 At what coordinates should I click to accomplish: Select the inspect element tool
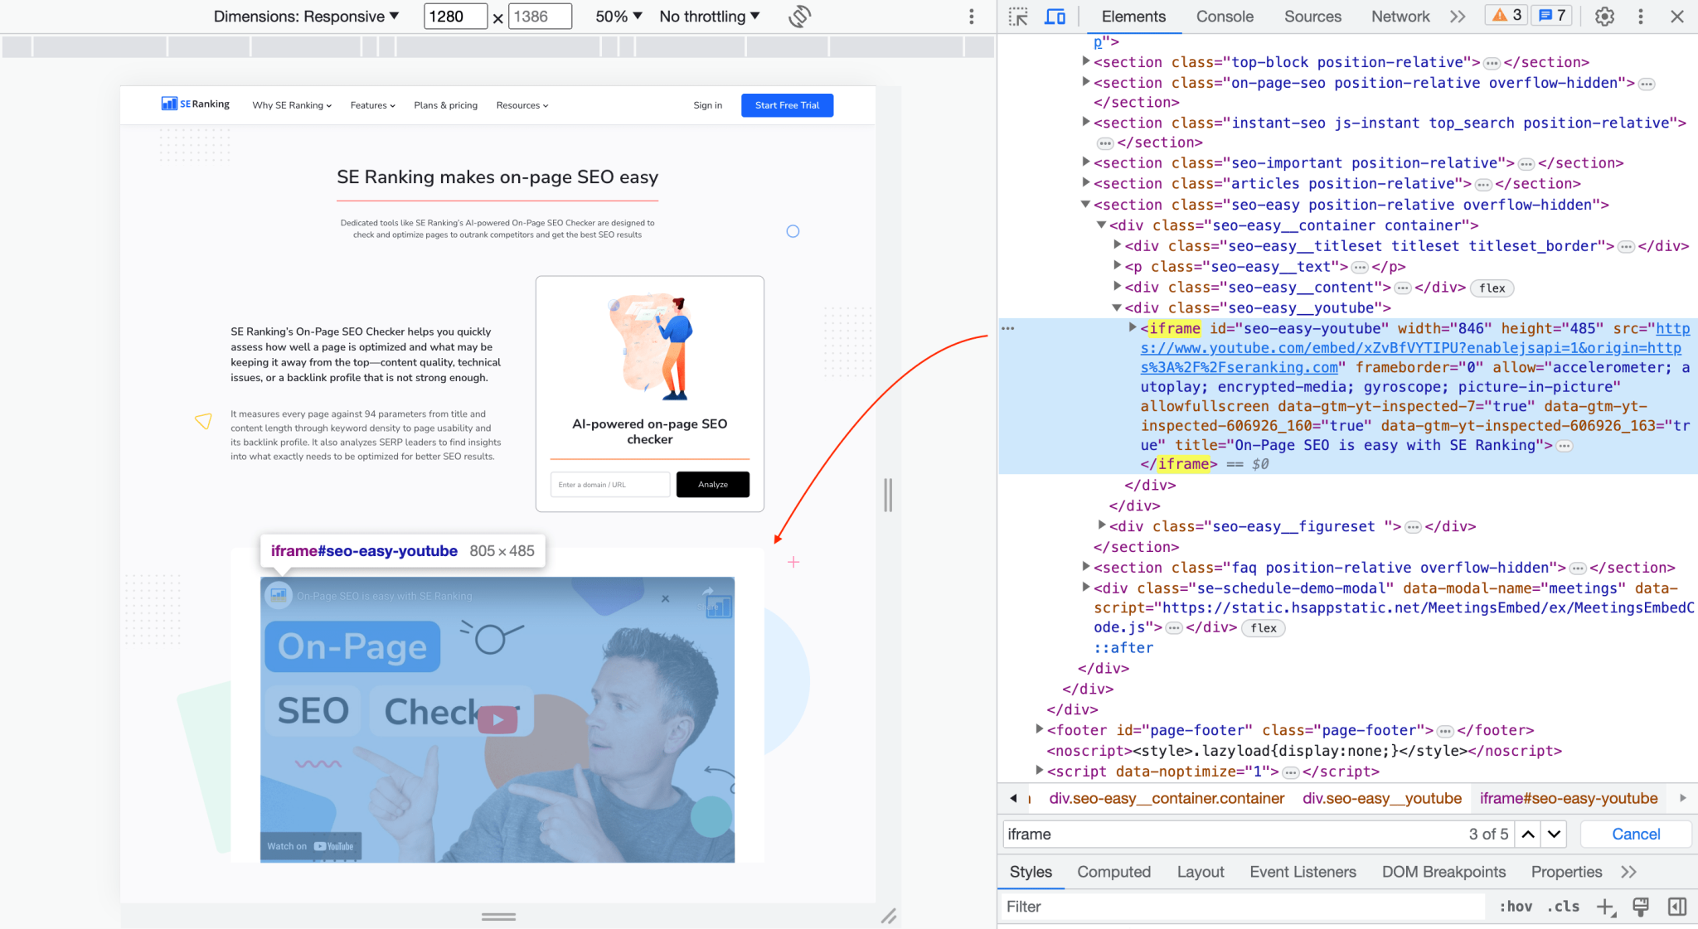click(x=1018, y=16)
